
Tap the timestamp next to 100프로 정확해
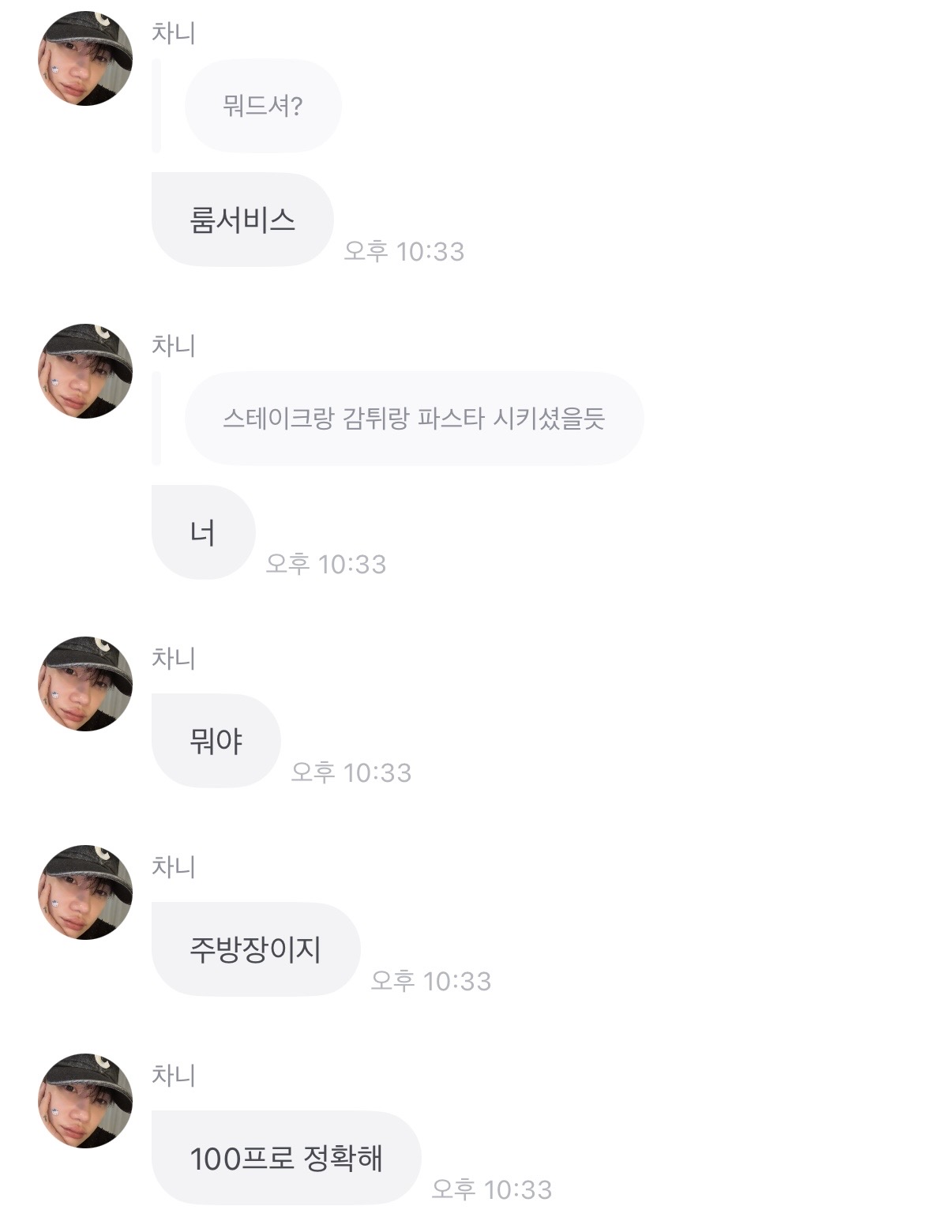(x=492, y=1189)
